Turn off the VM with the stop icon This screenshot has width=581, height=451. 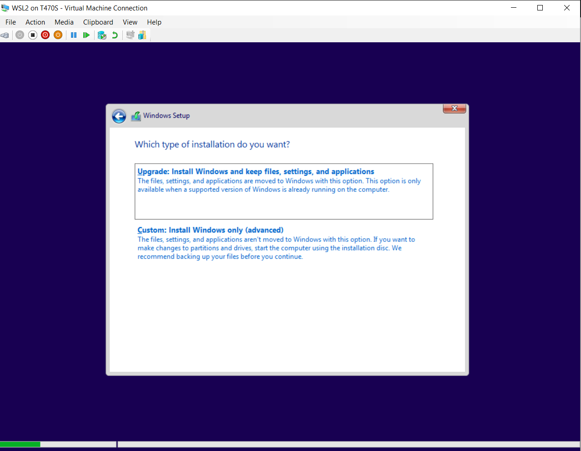tap(33, 35)
